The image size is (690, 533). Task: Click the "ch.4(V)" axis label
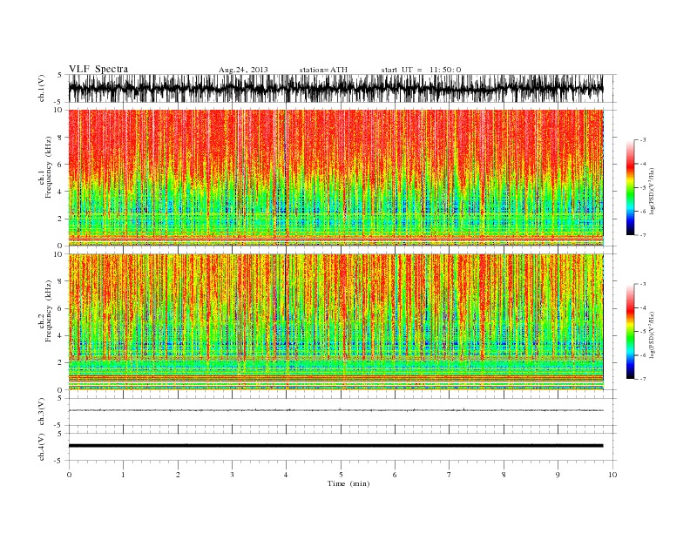click(42, 448)
